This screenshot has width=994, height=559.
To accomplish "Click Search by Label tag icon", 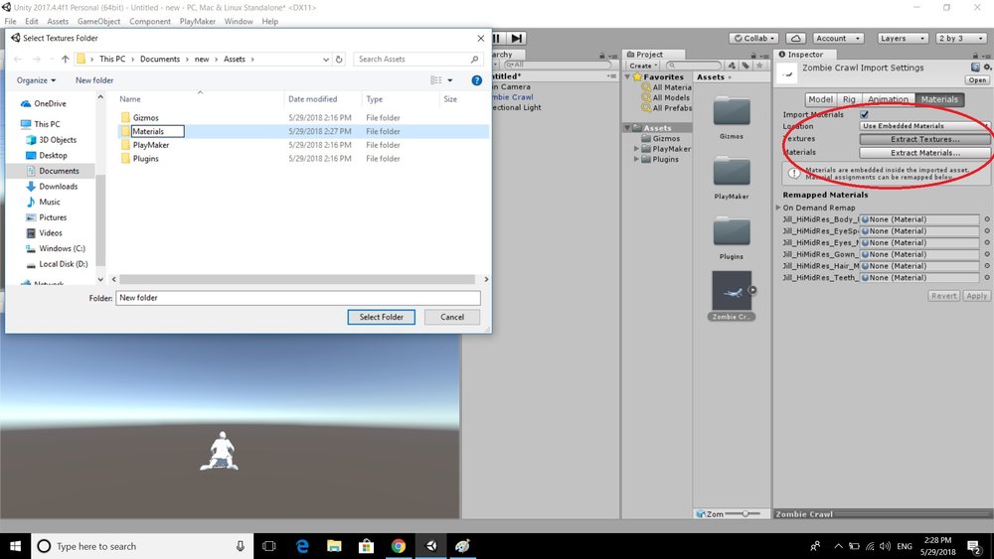I will tap(745, 66).
